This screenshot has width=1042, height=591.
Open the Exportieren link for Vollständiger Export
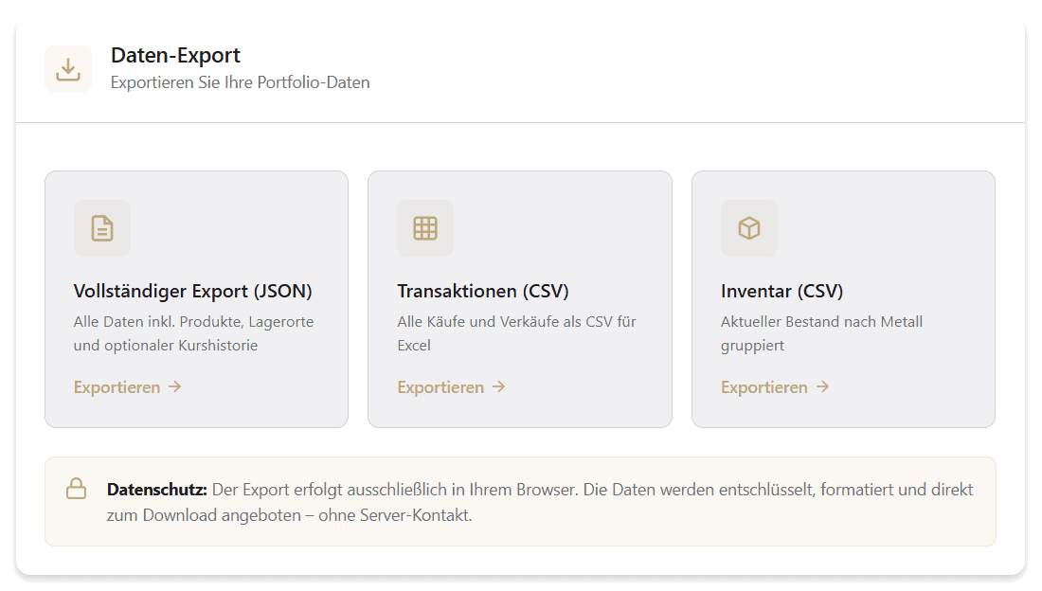click(x=118, y=386)
